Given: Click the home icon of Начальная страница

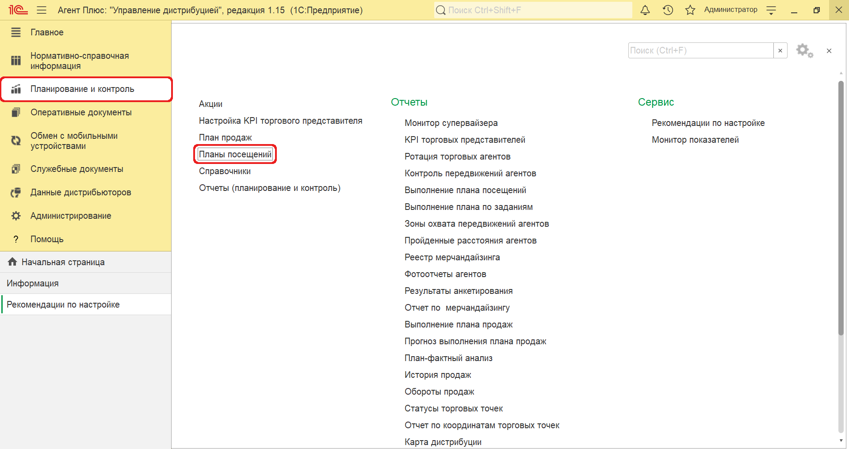Looking at the screenshot, I should click(12, 262).
